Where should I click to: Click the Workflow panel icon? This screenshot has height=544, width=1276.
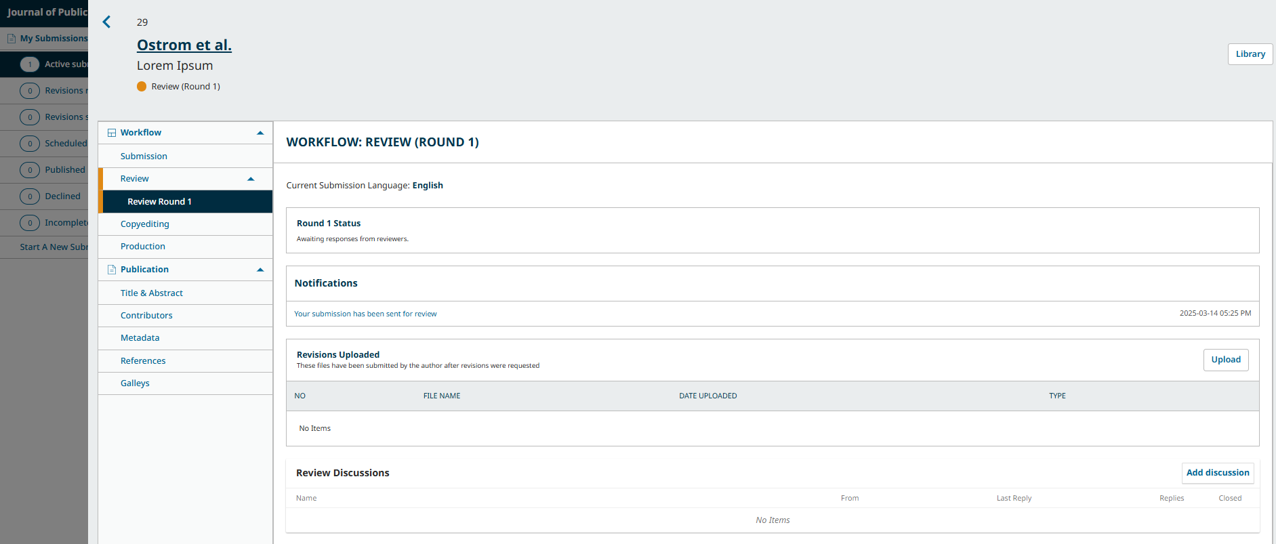[112, 133]
